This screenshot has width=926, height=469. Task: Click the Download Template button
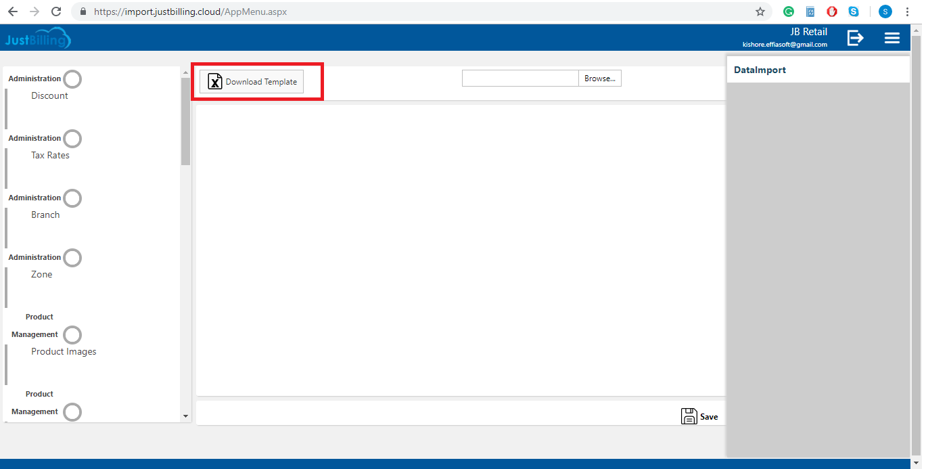click(x=252, y=81)
